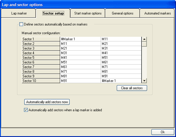The image size is (176, 137).
Task: Click the #Marker 1 end cell of Sector 10
Action: pos(121,81)
